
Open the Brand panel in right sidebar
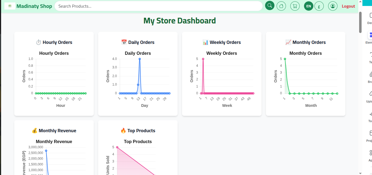(x=370, y=76)
